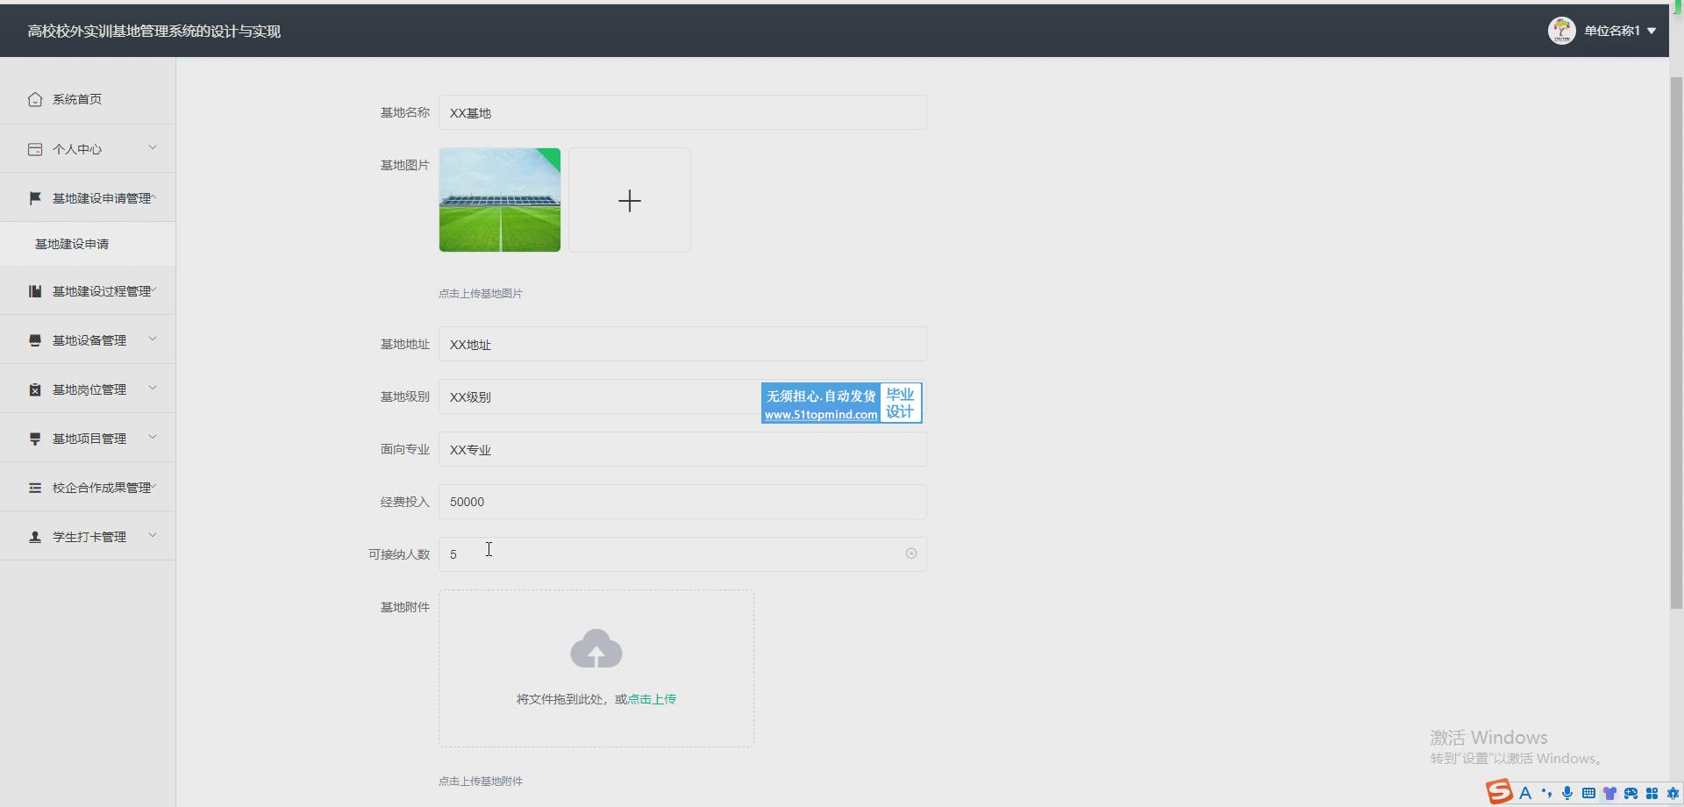This screenshot has height=807, width=1684.
Task: Select the 基地项目管理 menu item
Action: click(88, 439)
